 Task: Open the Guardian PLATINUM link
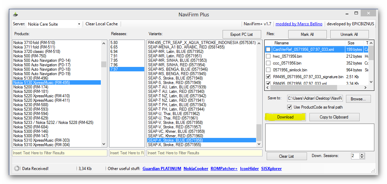(161, 169)
